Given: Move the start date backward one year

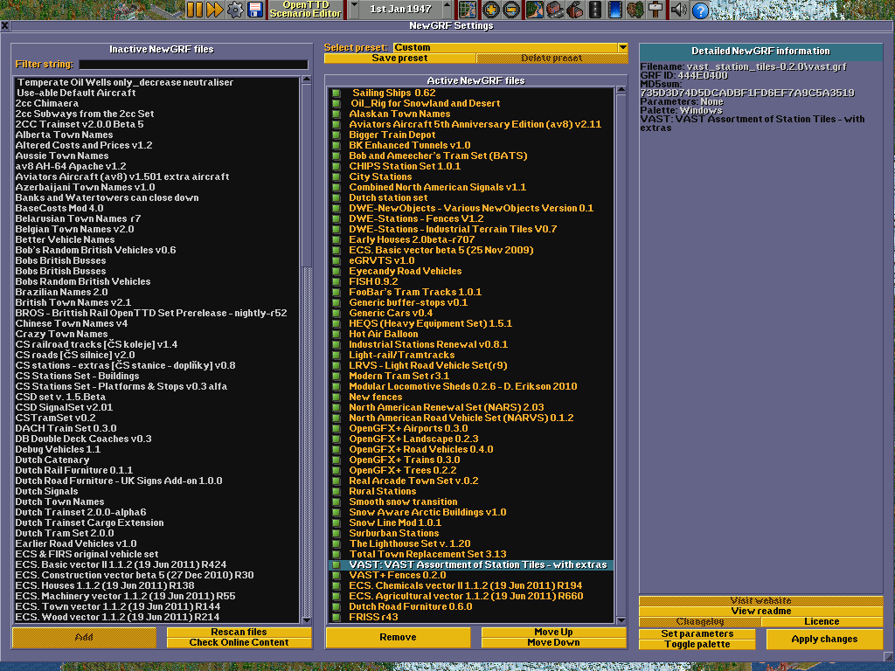Looking at the screenshot, I should coord(354,9).
